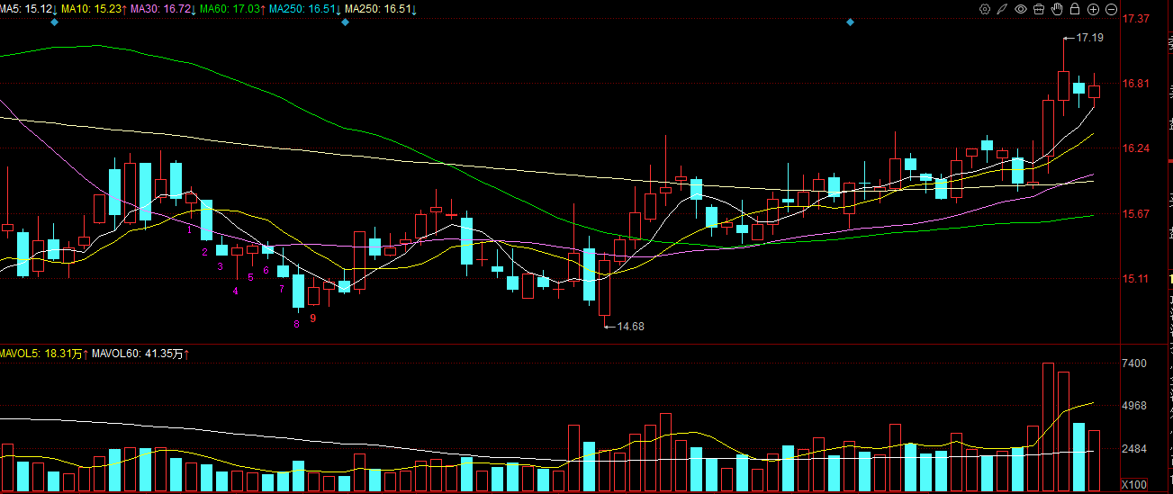Click the red sequence number 9

point(313,318)
